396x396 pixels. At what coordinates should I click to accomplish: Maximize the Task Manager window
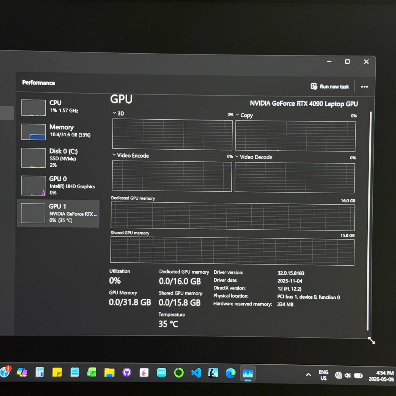pyautogui.click(x=347, y=61)
